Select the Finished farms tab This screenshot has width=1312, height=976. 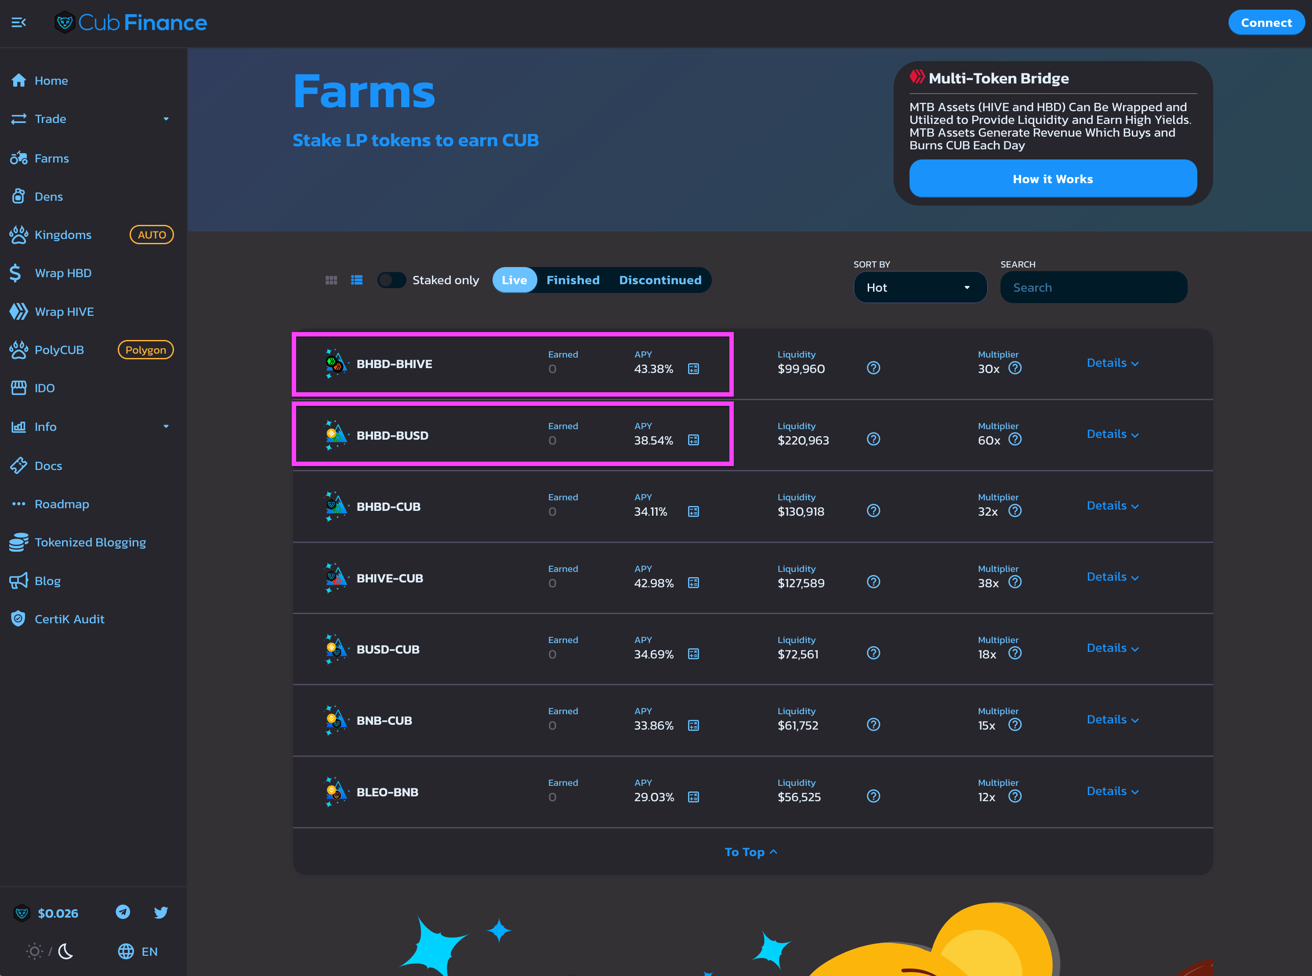(x=573, y=280)
